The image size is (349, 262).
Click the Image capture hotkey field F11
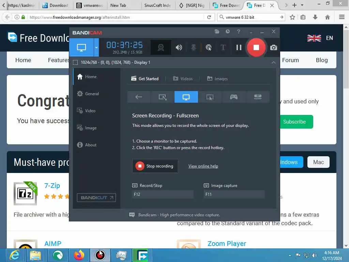(x=234, y=194)
